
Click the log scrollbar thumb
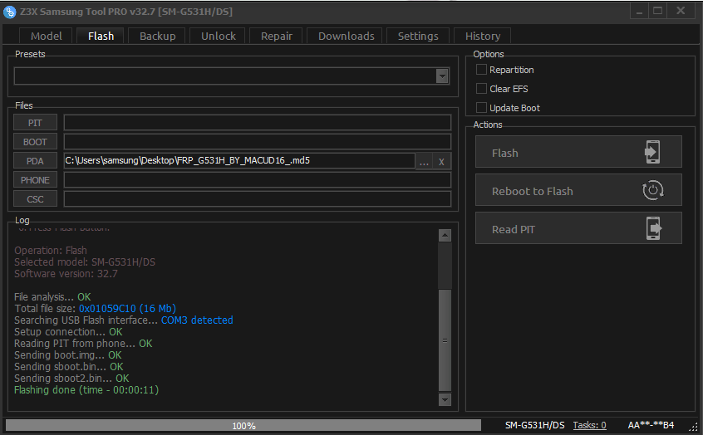click(445, 340)
